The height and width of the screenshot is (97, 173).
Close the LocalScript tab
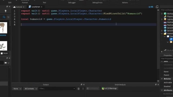click(x=42, y=7)
